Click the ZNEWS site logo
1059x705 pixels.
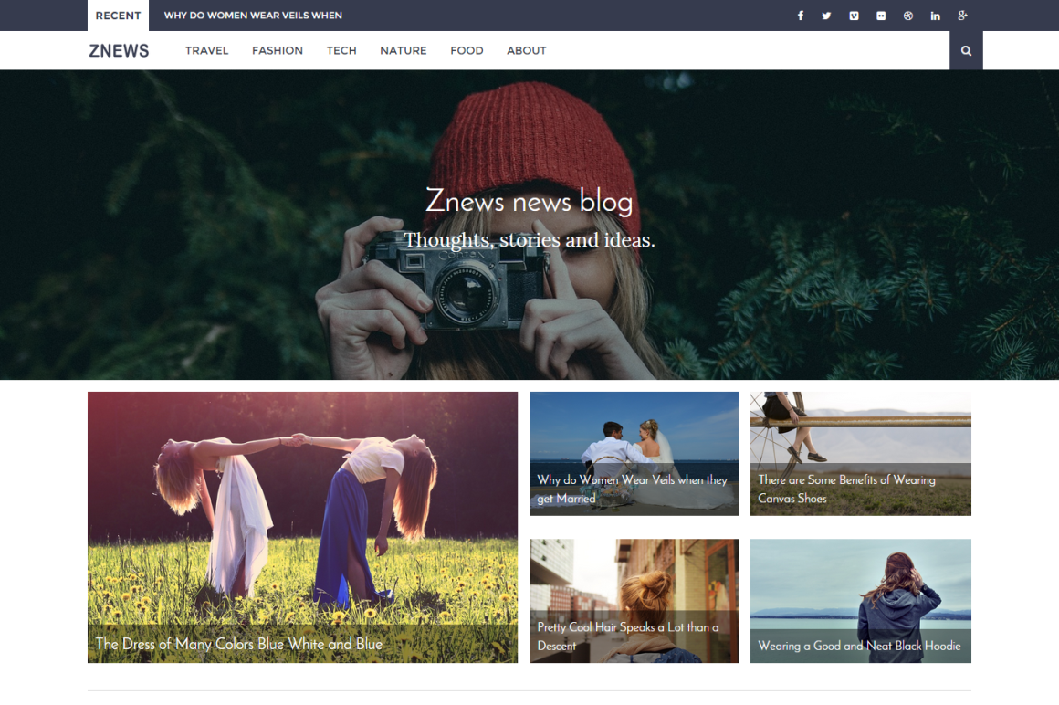click(119, 51)
